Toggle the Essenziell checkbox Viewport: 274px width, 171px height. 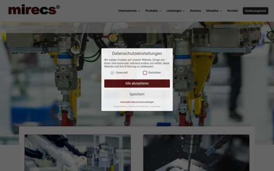(x=112, y=73)
